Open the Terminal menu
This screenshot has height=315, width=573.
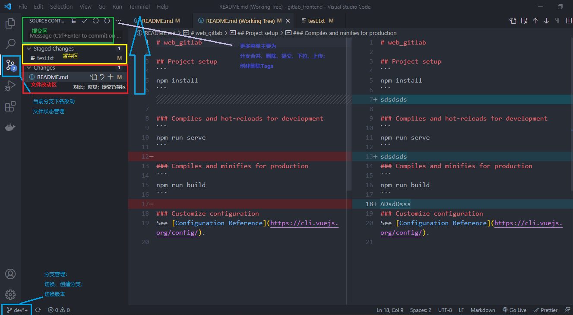click(139, 6)
